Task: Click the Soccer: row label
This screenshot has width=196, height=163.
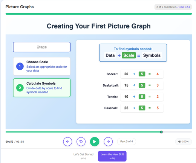Action: coord(112,74)
